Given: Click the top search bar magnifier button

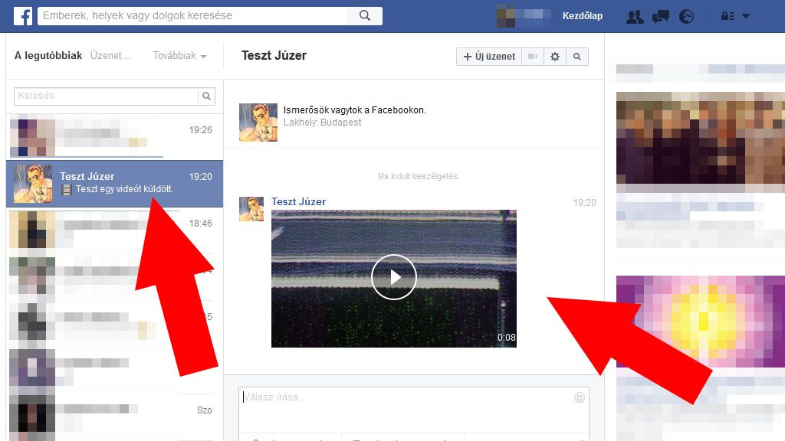Looking at the screenshot, I should tap(365, 15).
